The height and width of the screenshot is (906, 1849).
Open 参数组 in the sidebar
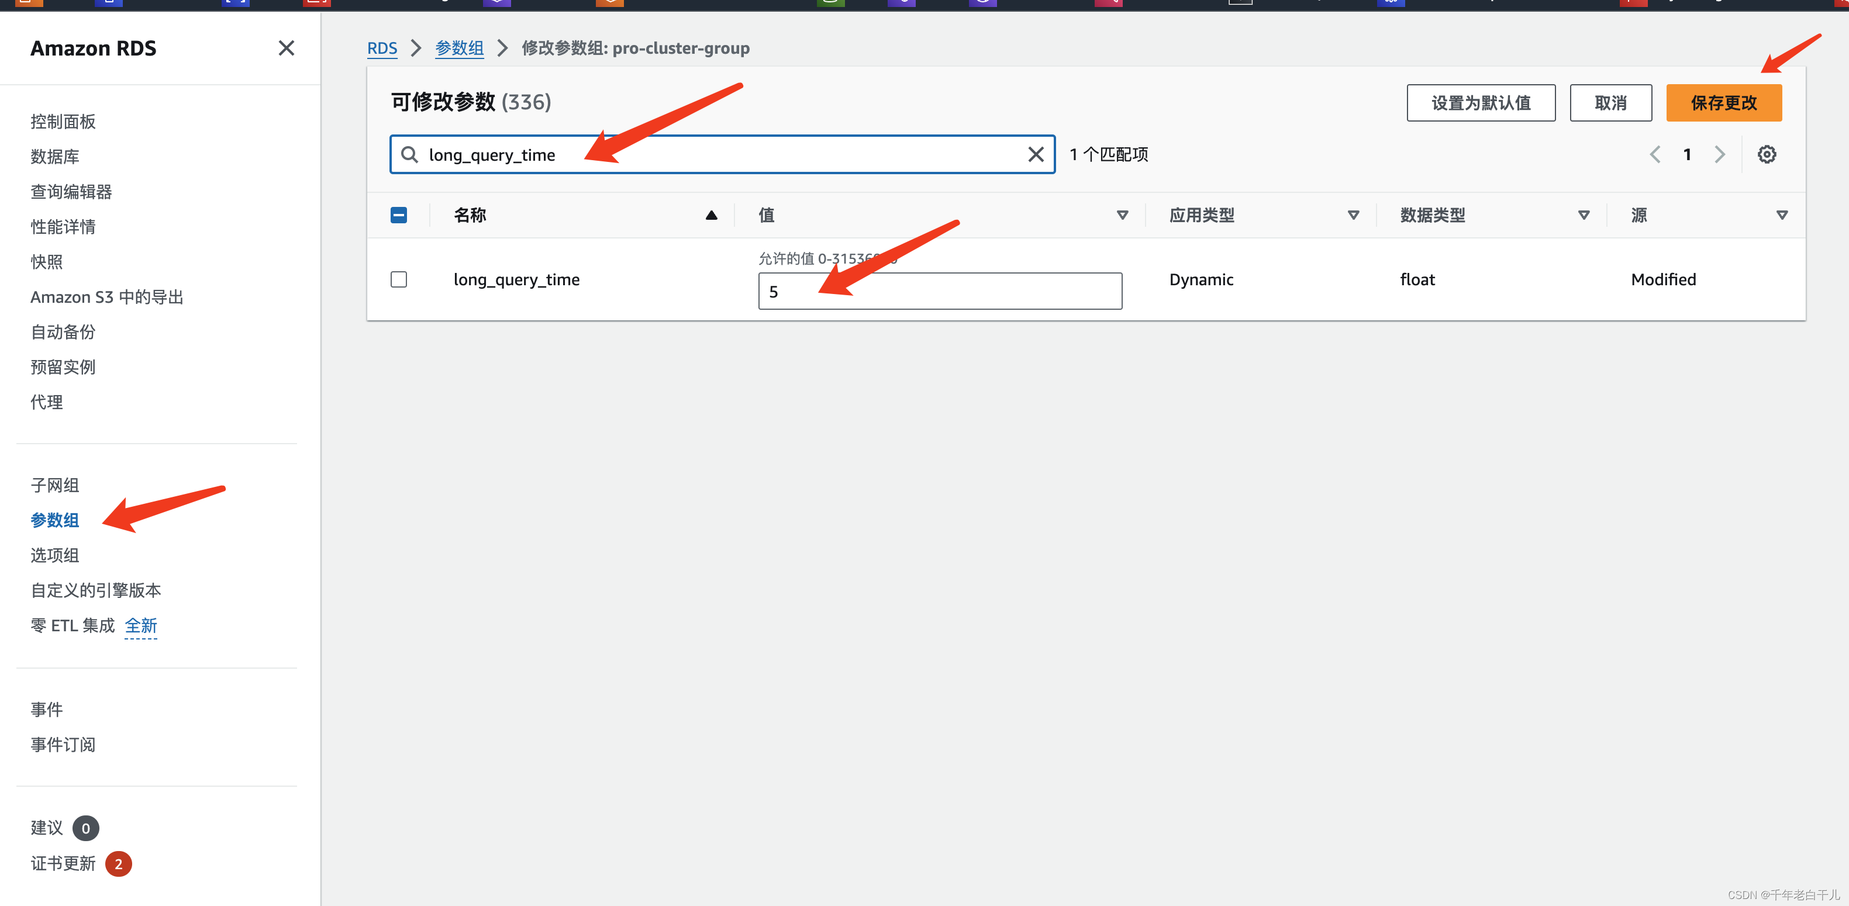[x=54, y=520]
